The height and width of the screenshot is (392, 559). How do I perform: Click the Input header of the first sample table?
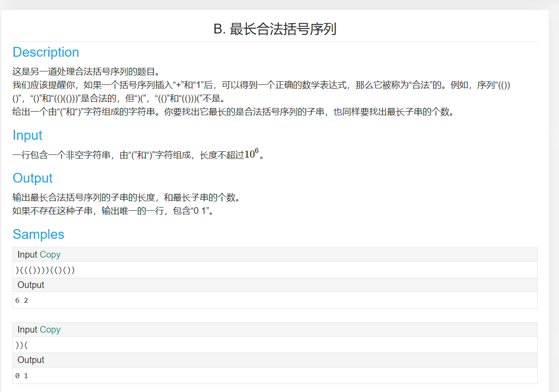pyautogui.click(x=28, y=254)
